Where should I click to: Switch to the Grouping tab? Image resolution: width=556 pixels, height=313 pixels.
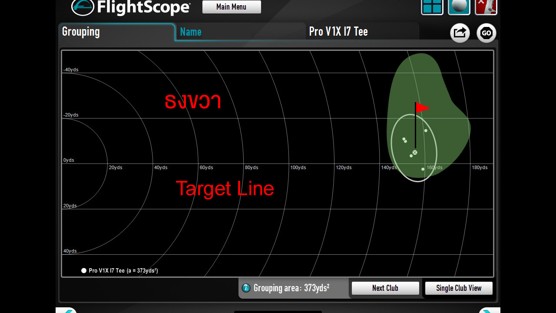click(117, 32)
